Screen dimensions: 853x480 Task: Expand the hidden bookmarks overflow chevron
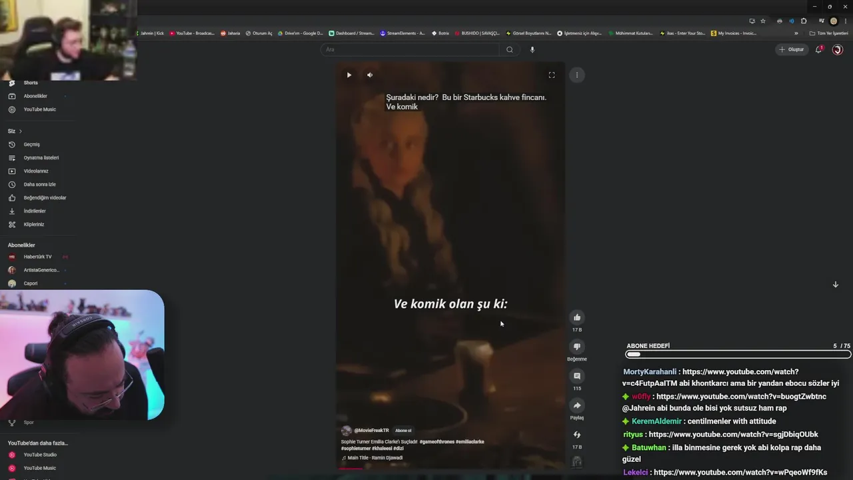click(796, 33)
